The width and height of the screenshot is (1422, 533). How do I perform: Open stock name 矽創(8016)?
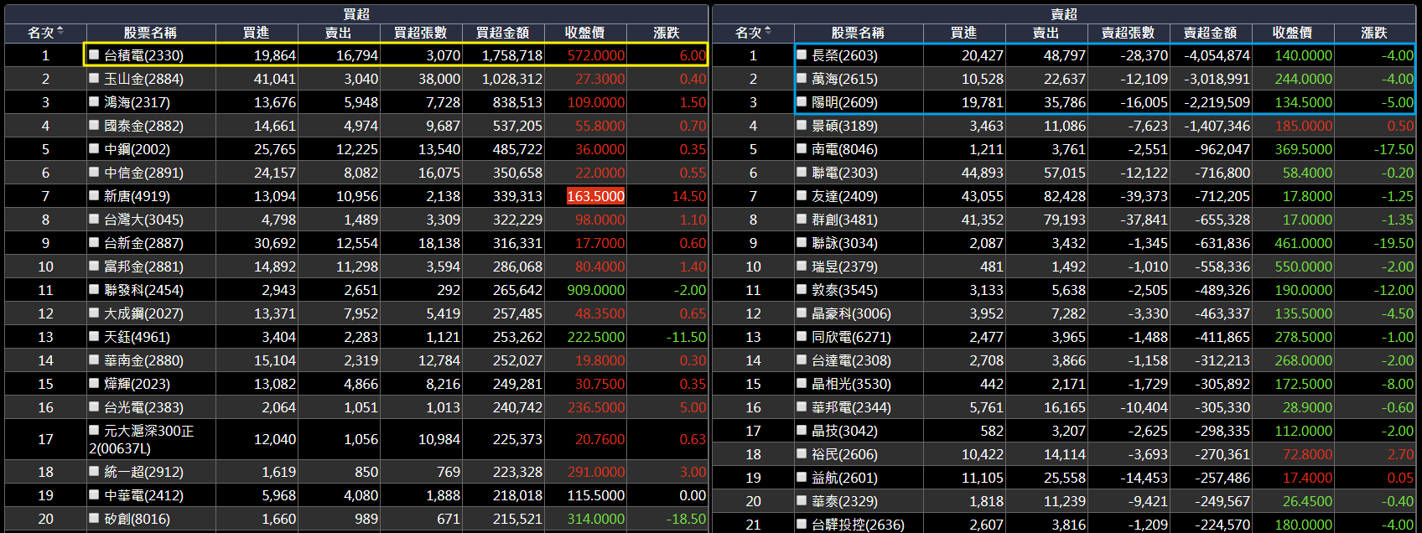(x=137, y=519)
